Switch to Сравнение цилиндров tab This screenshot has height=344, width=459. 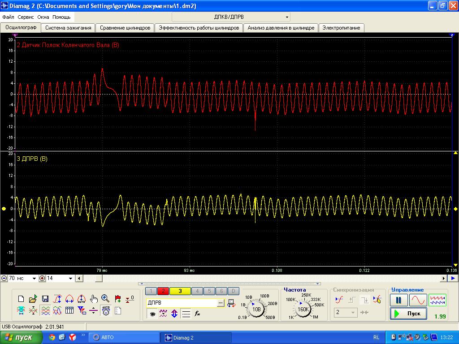[125, 28]
